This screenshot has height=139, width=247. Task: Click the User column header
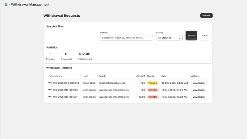85,76
